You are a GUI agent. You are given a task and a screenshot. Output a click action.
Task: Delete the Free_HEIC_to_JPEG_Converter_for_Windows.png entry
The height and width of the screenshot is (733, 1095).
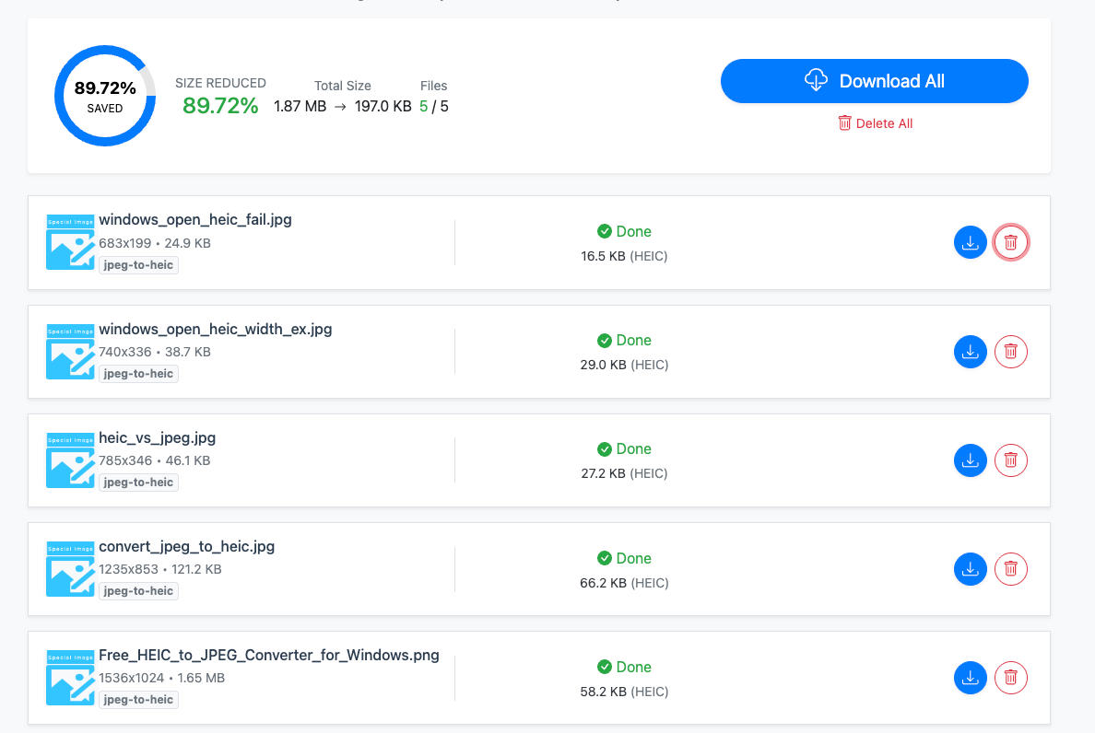[x=1010, y=678]
